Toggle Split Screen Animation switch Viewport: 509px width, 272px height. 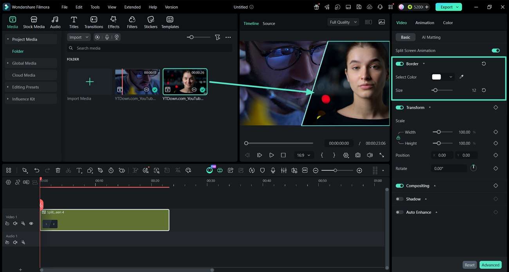click(x=496, y=50)
